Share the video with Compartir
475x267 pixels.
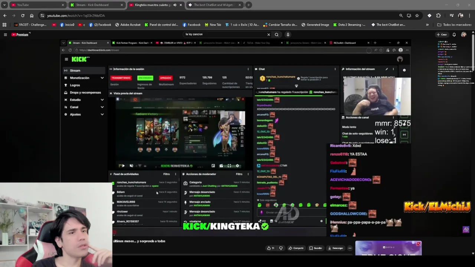296,248
